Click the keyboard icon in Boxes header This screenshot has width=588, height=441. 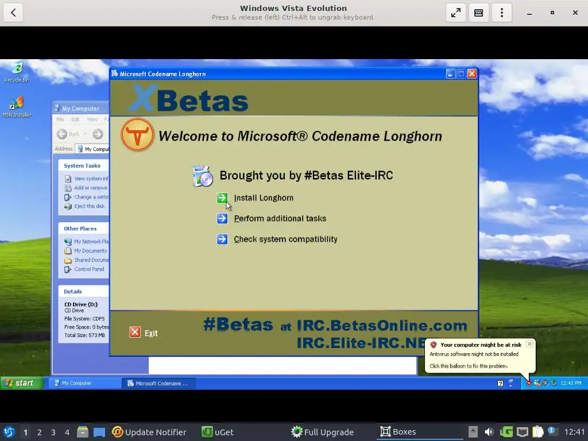tap(478, 13)
